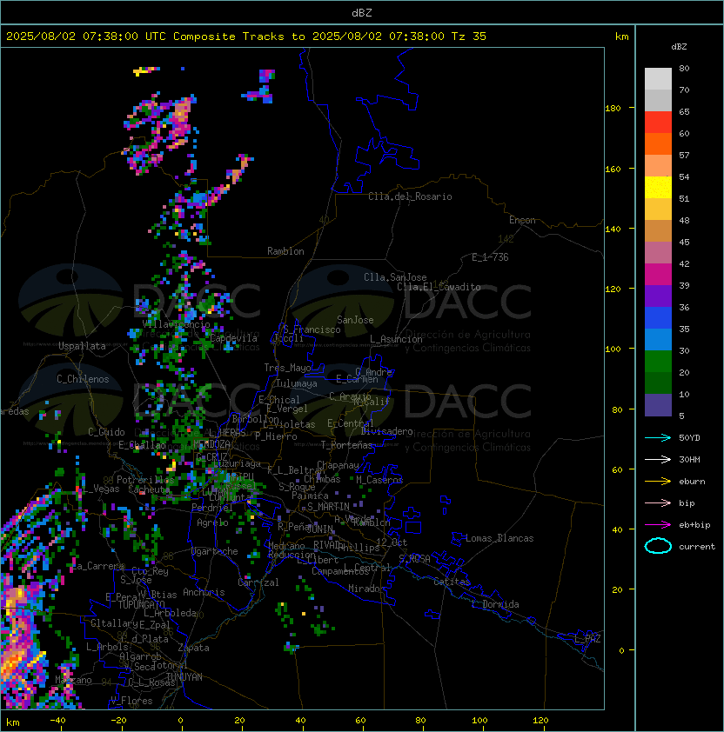The height and width of the screenshot is (732, 724).
Task: Select the dark blue 36 dBZ swatch
Action: (x=658, y=318)
